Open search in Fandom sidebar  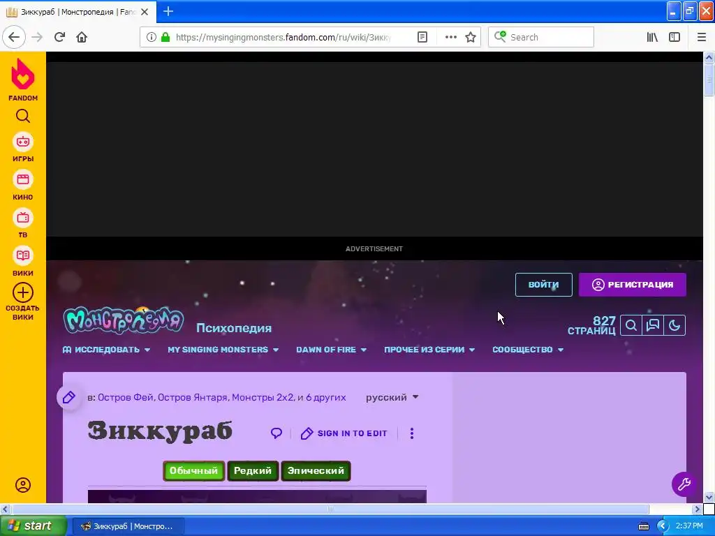(23, 117)
